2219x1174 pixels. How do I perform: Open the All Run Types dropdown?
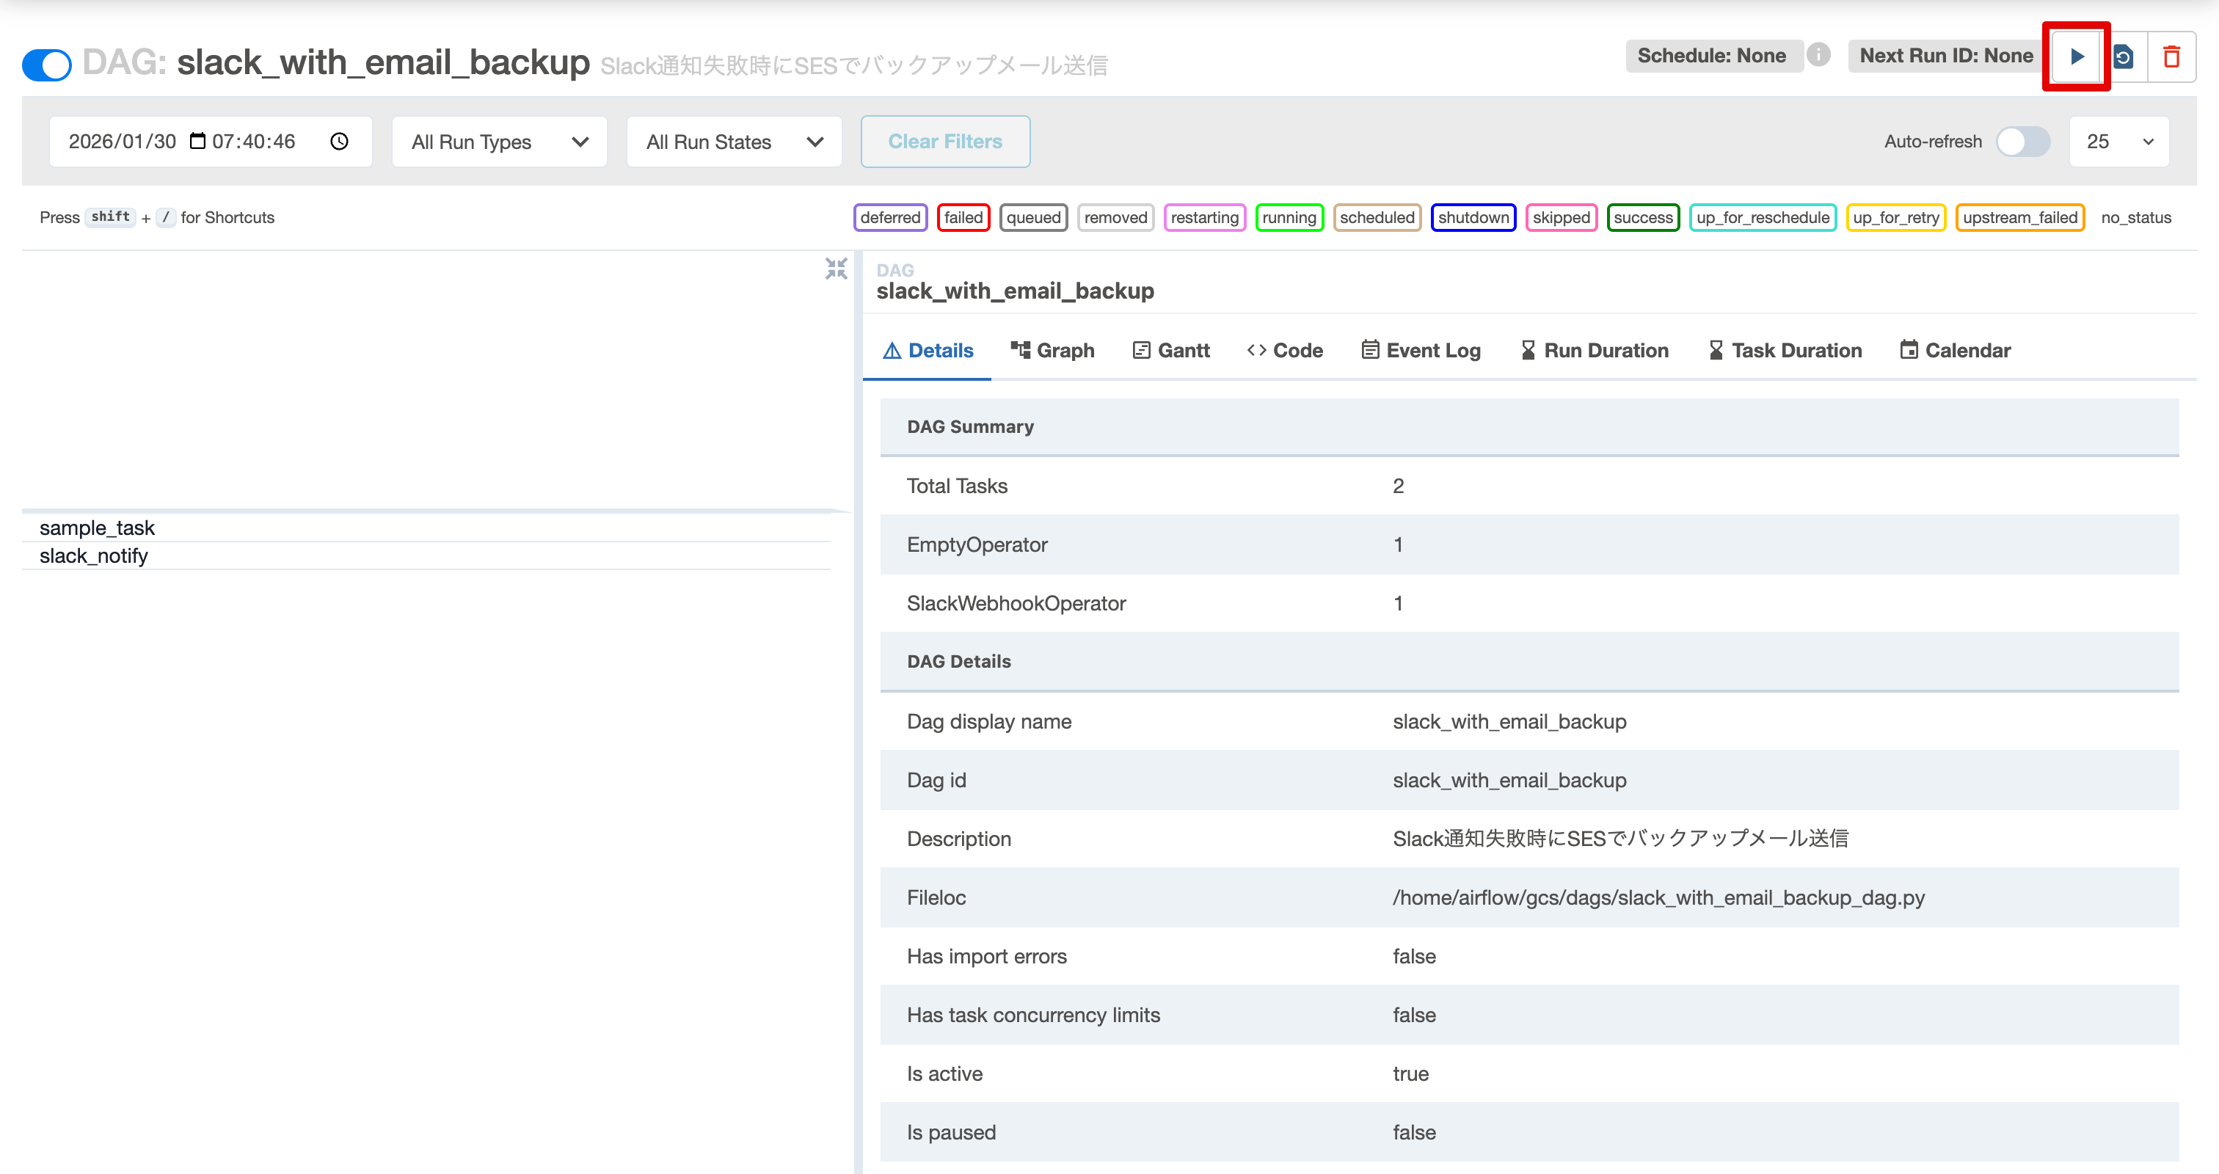(x=499, y=142)
